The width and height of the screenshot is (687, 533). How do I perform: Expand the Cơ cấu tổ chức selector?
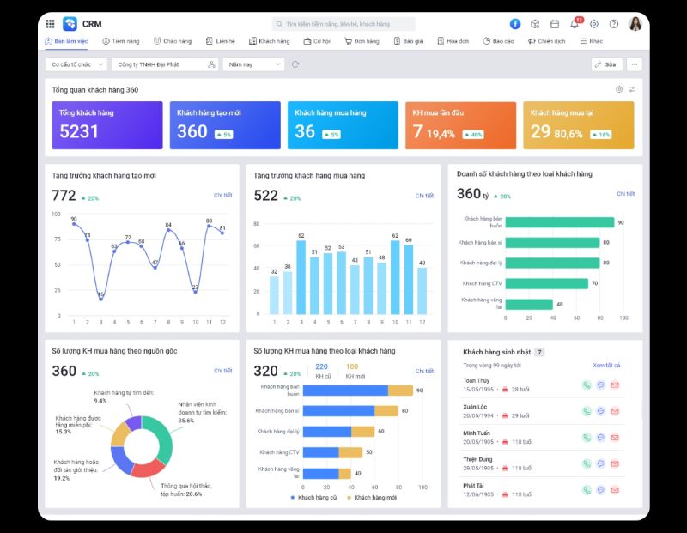[76, 64]
